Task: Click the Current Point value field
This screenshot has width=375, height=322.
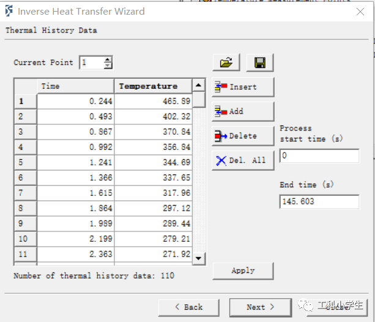Action: pyautogui.click(x=92, y=62)
